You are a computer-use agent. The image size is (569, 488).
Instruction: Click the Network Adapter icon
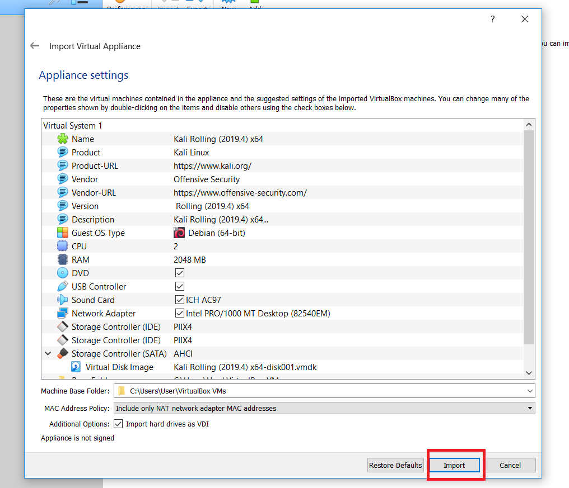(x=62, y=314)
